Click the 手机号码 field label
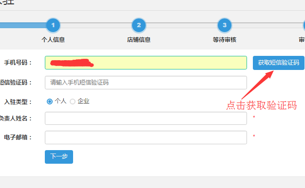This screenshot has height=188, width=305. (18, 63)
